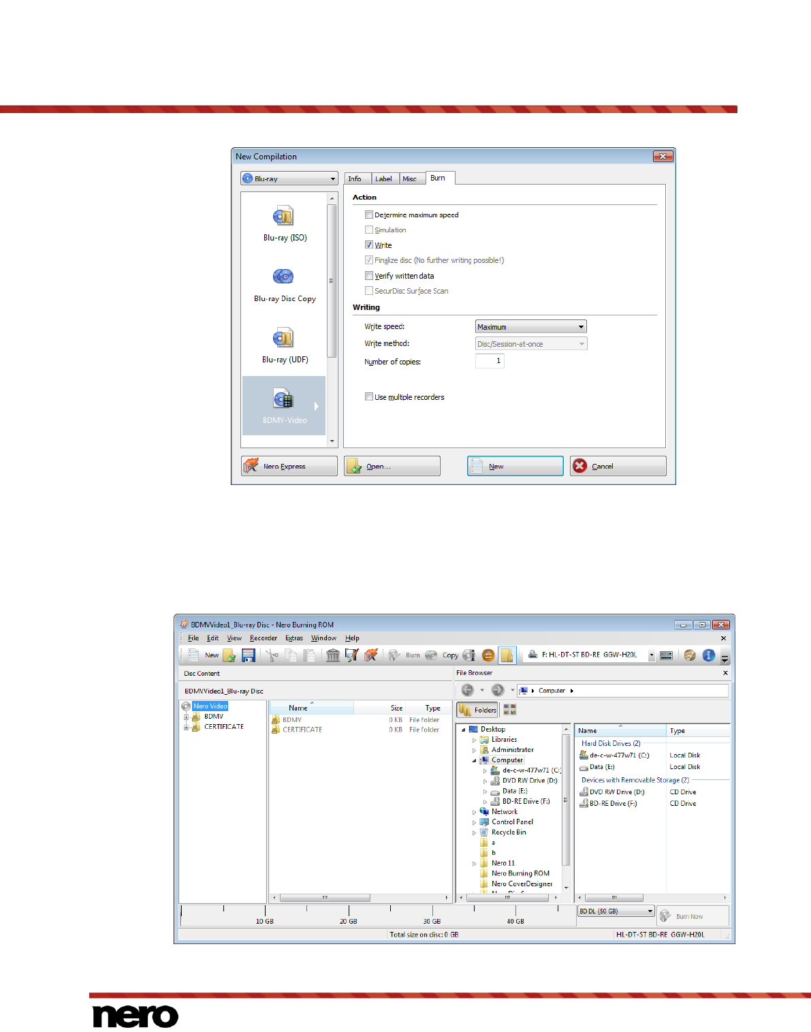The height and width of the screenshot is (1032, 811).
Task: Switch to the Misc tab
Action: [x=411, y=178]
